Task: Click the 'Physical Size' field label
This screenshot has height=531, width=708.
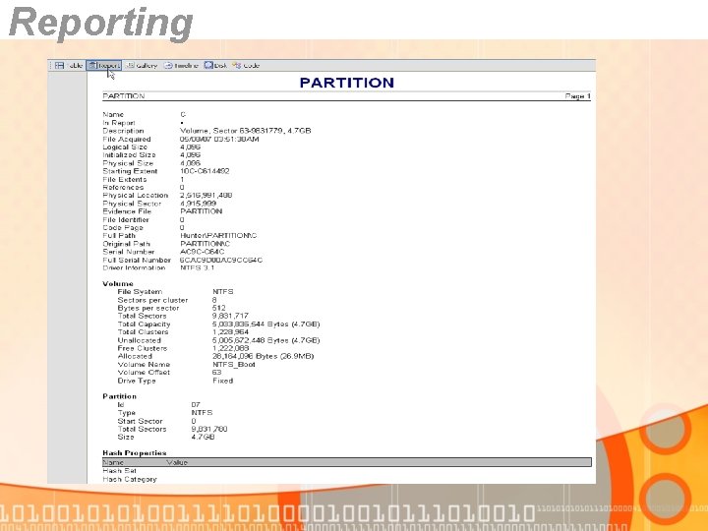Action: click(128, 163)
